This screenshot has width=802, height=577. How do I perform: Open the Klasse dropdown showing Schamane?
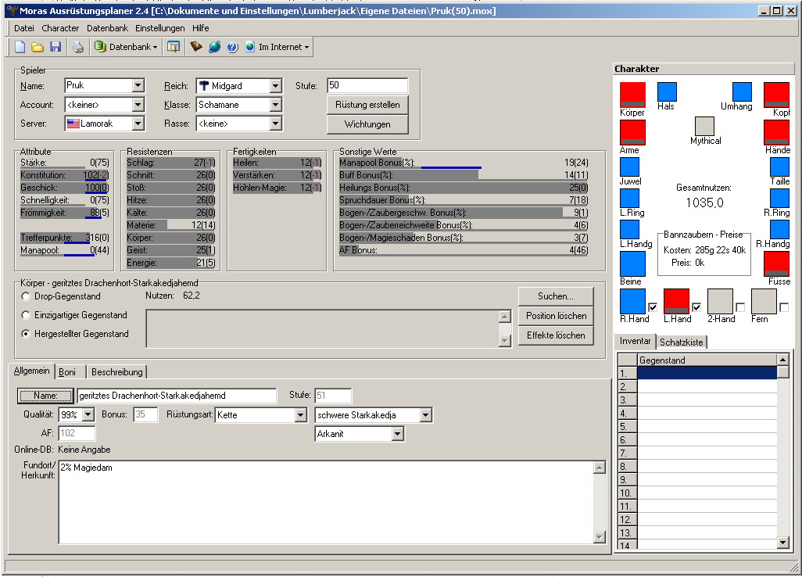coord(275,104)
